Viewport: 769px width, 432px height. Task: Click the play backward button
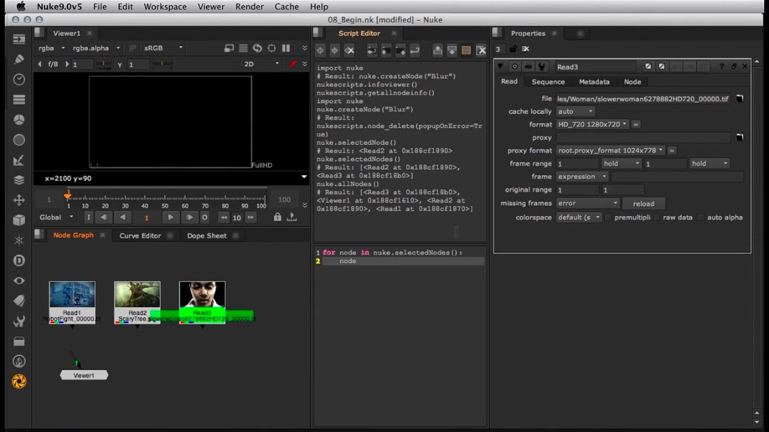pos(122,217)
